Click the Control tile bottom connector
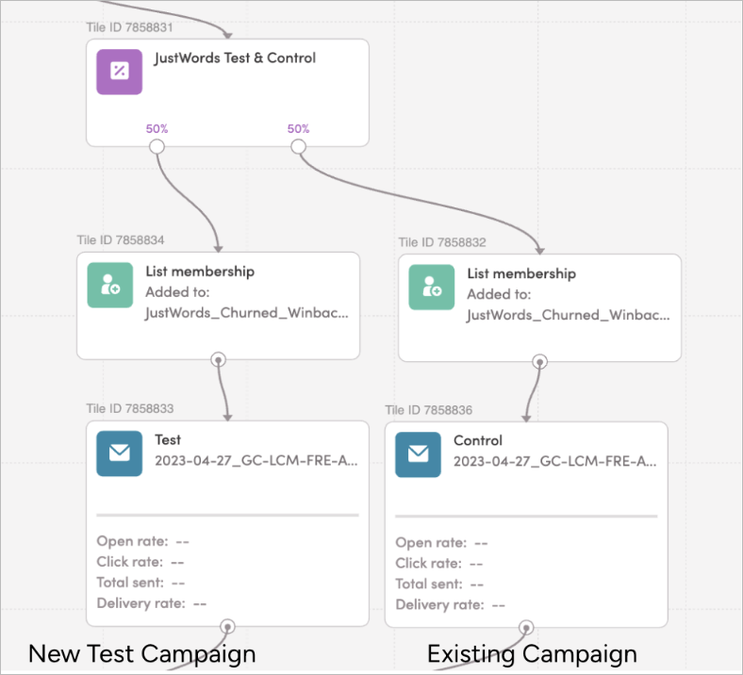 (526, 627)
